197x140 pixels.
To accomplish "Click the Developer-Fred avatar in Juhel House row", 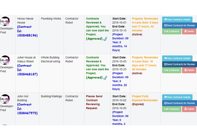I will [5, 60].
